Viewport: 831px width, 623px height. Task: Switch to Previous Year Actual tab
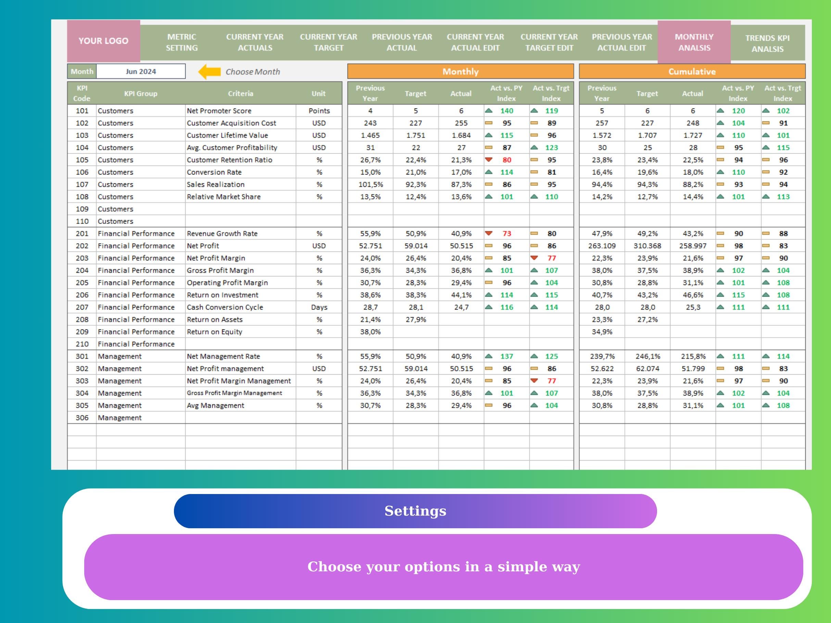click(402, 42)
